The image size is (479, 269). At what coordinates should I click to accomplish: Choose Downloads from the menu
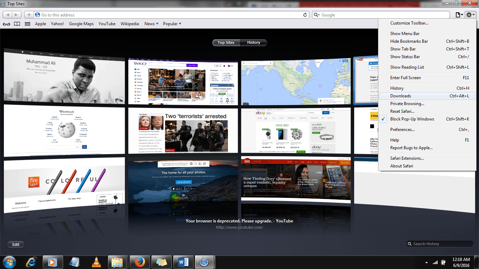coord(400,96)
